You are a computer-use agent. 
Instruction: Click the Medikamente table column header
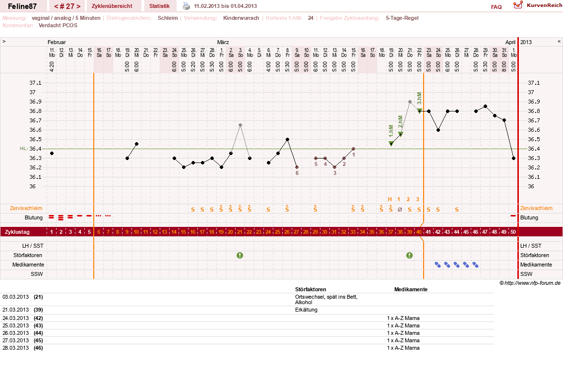click(411, 289)
